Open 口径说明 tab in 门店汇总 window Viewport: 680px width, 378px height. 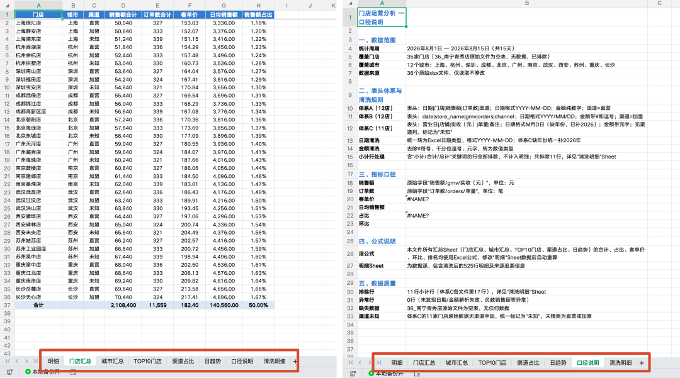(242, 361)
